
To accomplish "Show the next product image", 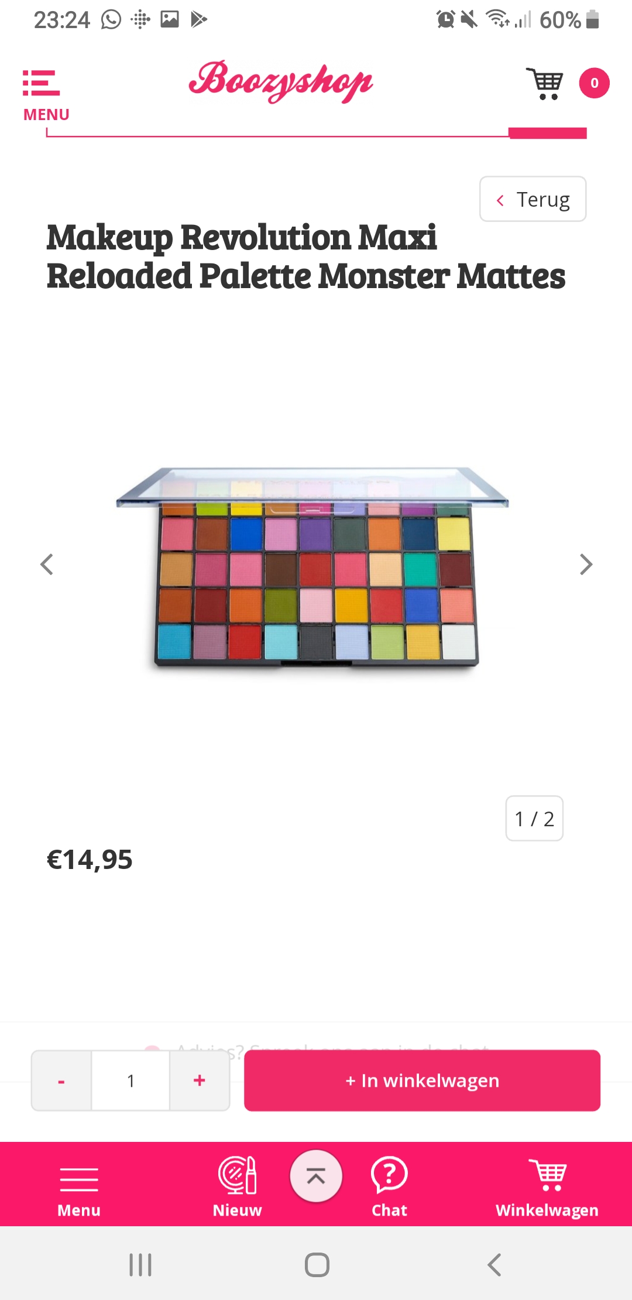I will pyautogui.click(x=586, y=565).
